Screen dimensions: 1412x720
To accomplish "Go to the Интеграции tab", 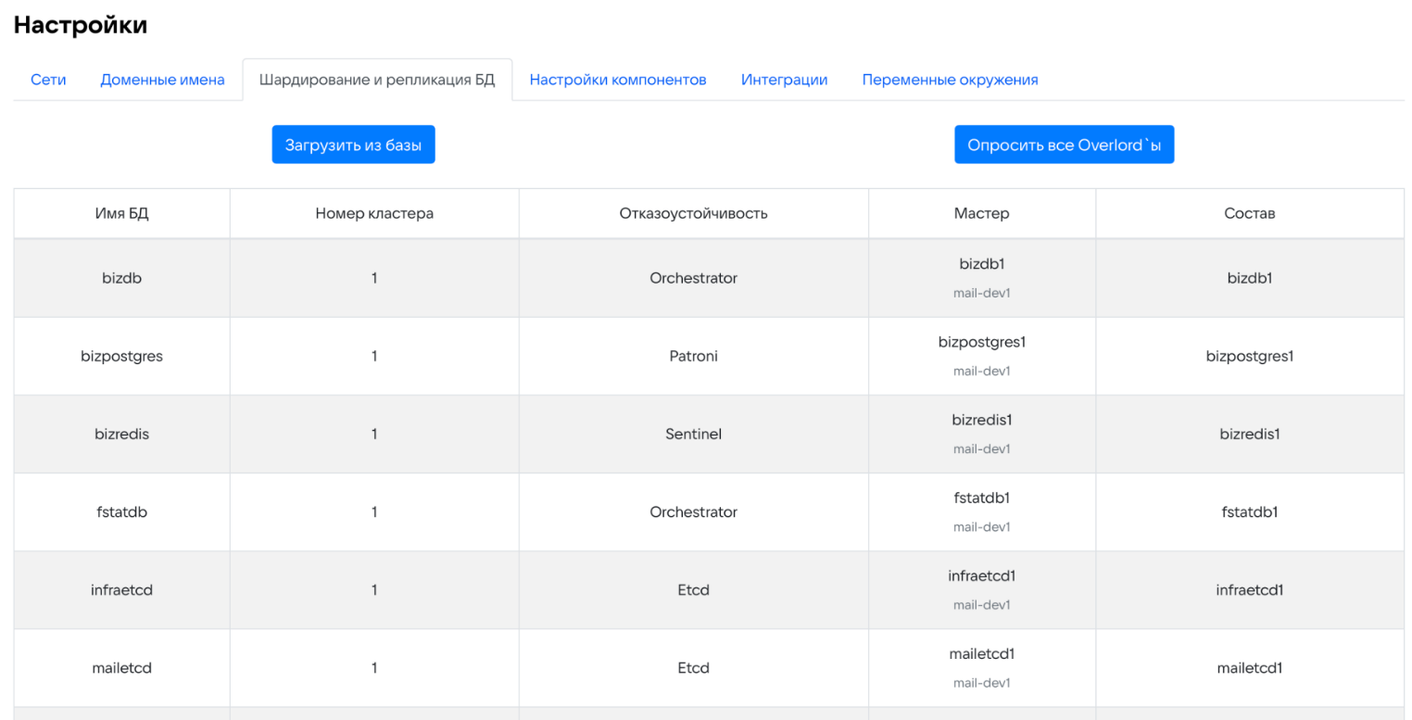I will click(784, 80).
